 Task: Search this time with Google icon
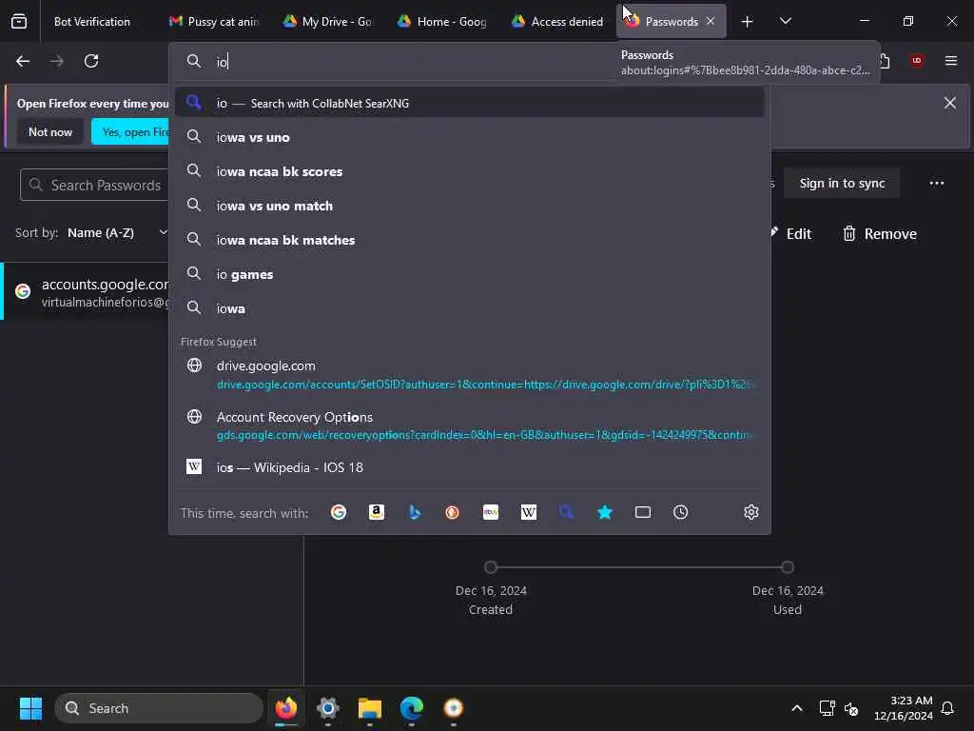(339, 512)
